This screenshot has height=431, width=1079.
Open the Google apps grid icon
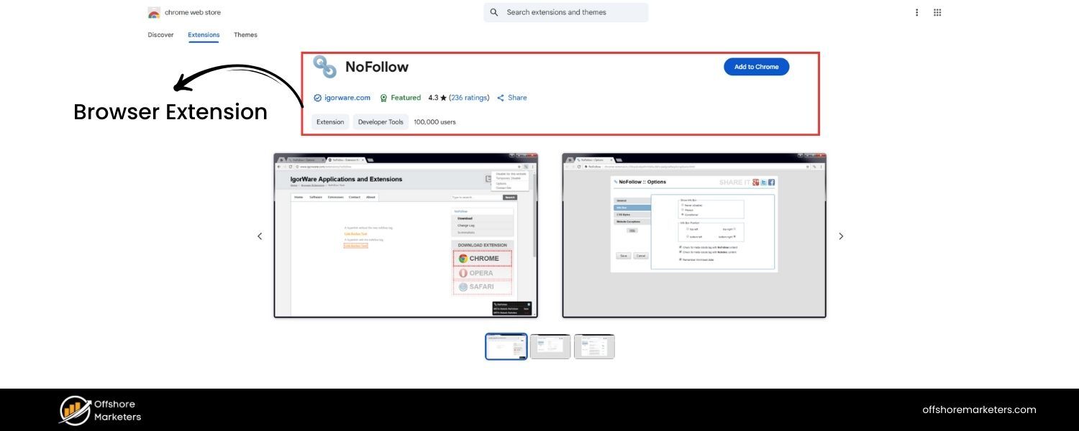pos(937,12)
